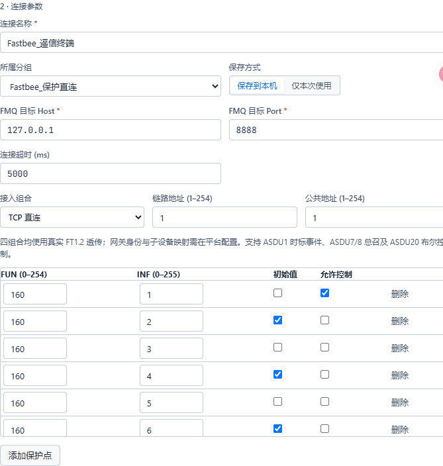Delete the INF 4 row

tap(399, 375)
